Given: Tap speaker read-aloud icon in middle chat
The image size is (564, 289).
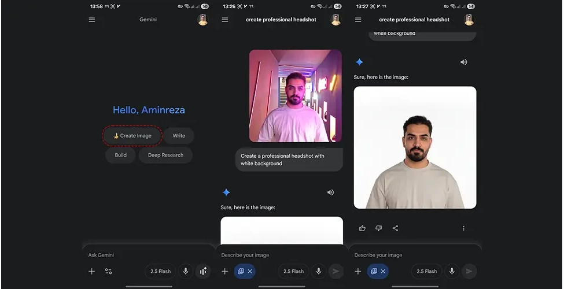Looking at the screenshot, I should pos(330,192).
